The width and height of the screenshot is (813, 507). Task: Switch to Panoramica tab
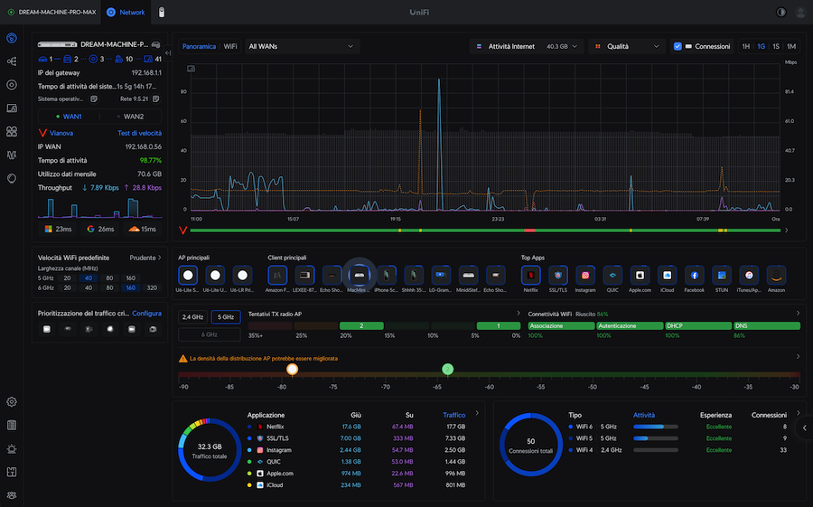pyautogui.click(x=199, y=46)
